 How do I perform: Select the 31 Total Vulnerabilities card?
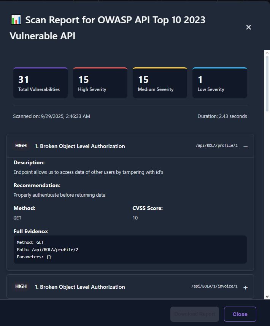point(40,83)
